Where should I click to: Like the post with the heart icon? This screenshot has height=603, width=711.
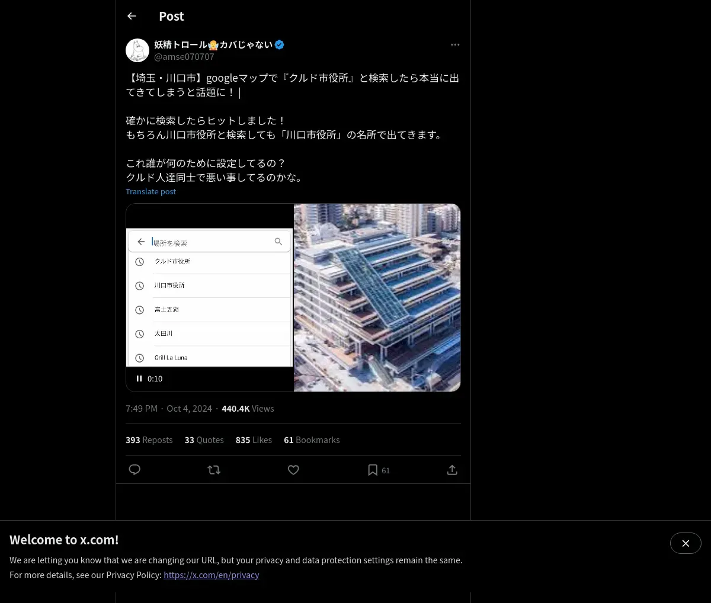point(293,470)
